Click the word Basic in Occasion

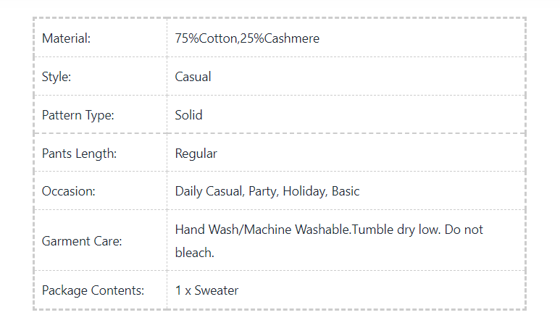(x=346, y=192)
